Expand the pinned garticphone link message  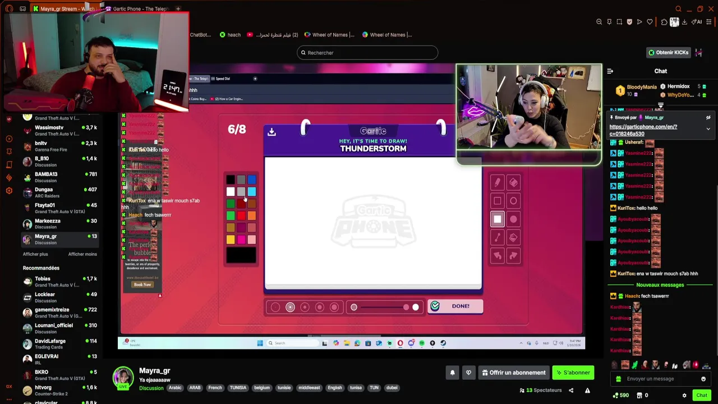point(708,128)
